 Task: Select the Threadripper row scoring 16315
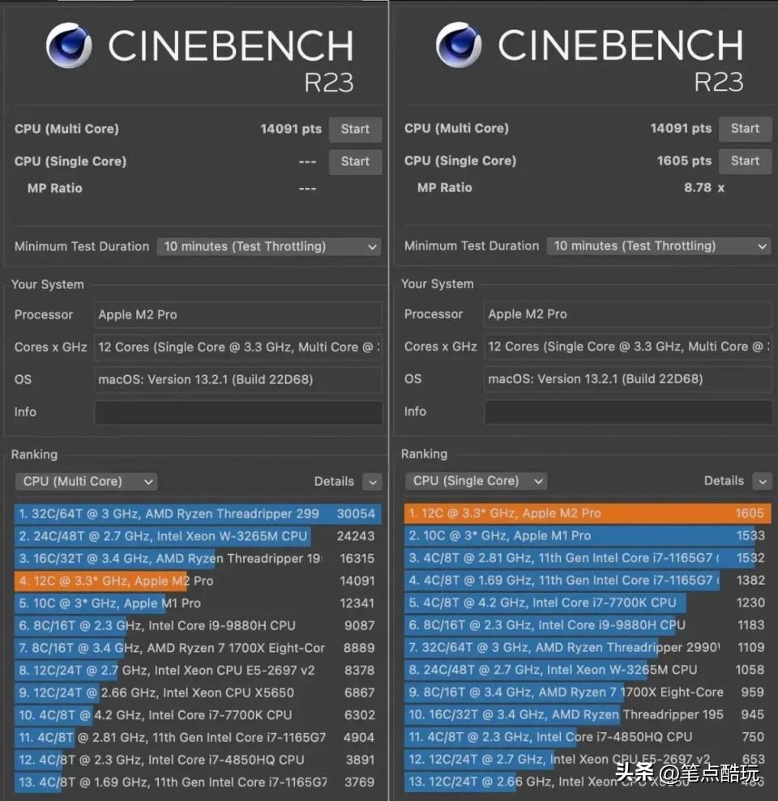[x=198, y=559]
